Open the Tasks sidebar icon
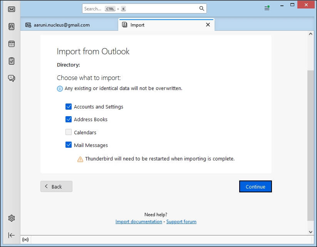Screen dimensions: 317x247 click(12, 61)
